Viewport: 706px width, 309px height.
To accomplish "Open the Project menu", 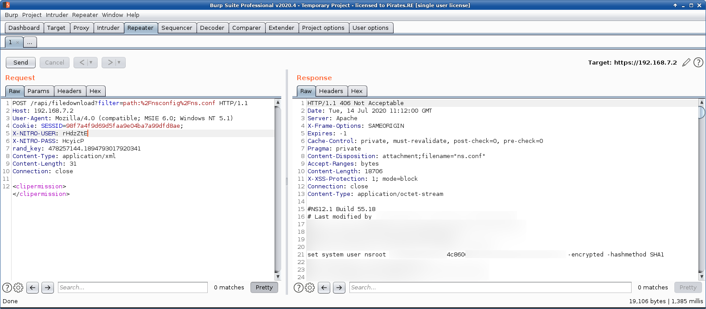I will point(32,15).
